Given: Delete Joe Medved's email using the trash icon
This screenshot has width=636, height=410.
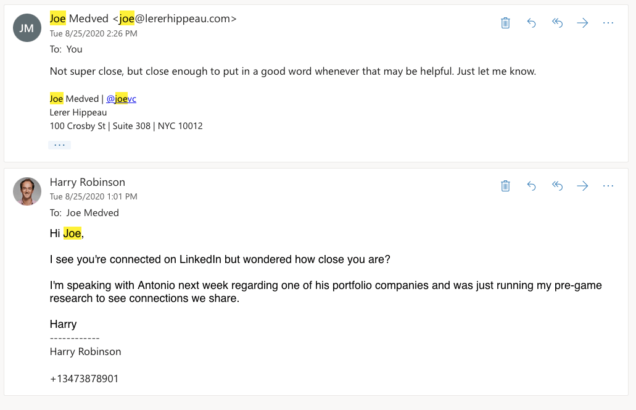Looking at the screenshot, I should tap(505, 23).
